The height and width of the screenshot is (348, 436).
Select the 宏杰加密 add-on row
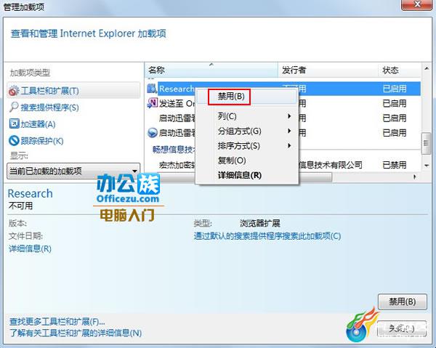(283, 165)
